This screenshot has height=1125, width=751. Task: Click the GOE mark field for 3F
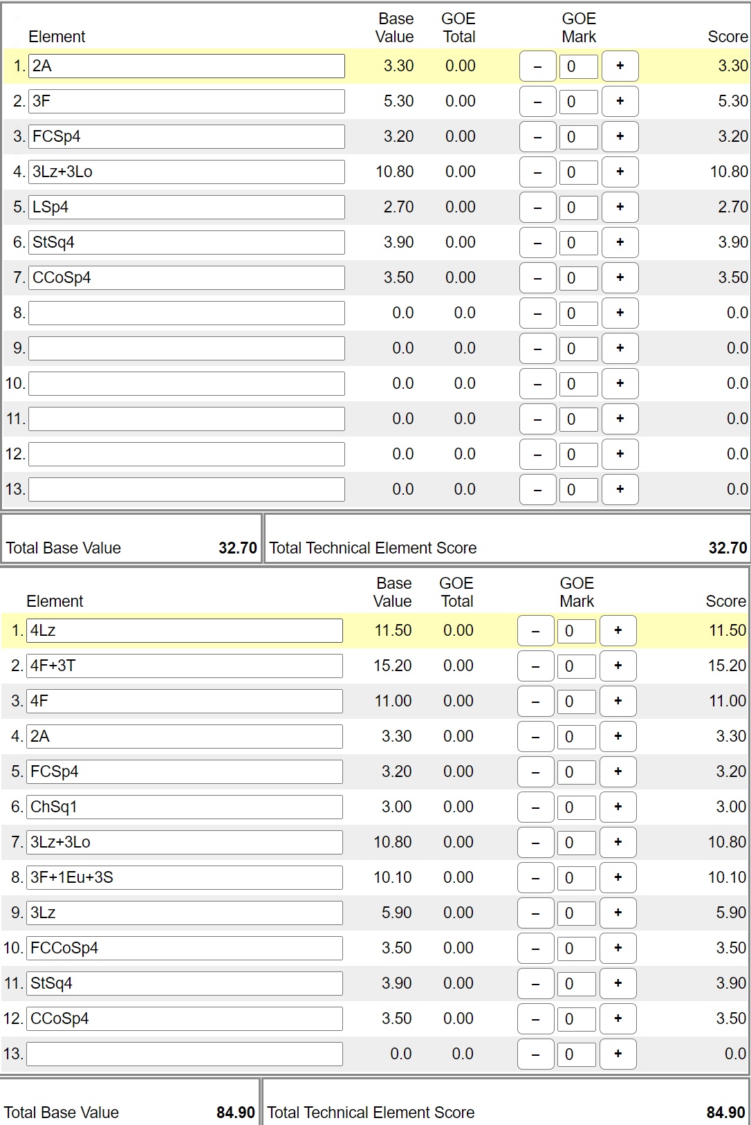tap(578, 101)
